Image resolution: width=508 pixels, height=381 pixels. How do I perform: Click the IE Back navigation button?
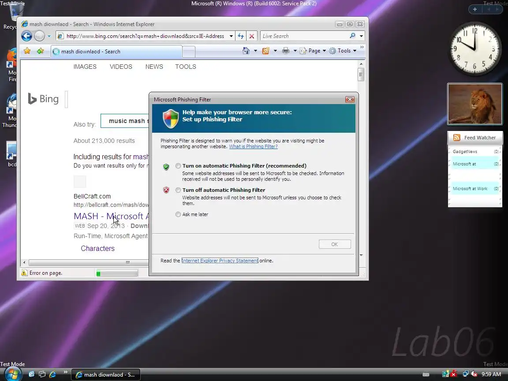pos(26,36)
